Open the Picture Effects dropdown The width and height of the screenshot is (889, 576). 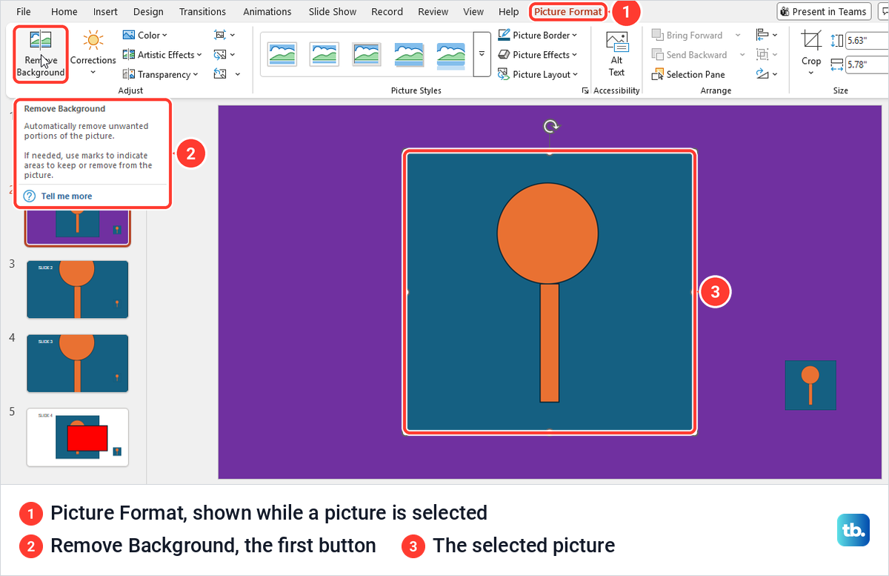(537, 55)
